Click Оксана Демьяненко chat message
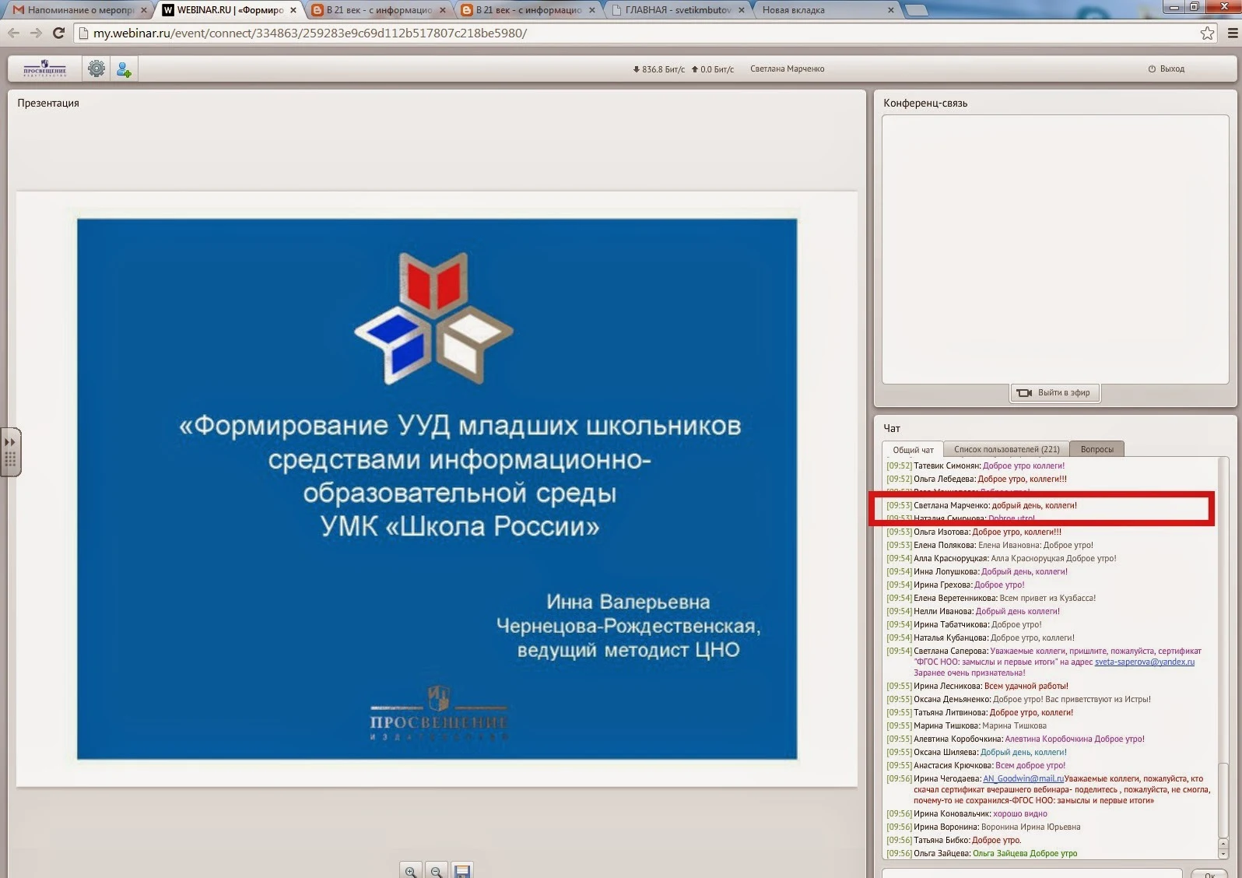The width and height of the screenshot is (1242, 878). click(1019, 699)
